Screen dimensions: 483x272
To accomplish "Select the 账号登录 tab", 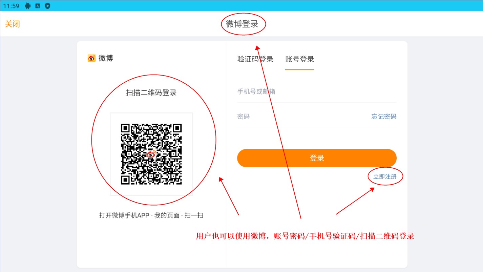I will click(300, 59).
